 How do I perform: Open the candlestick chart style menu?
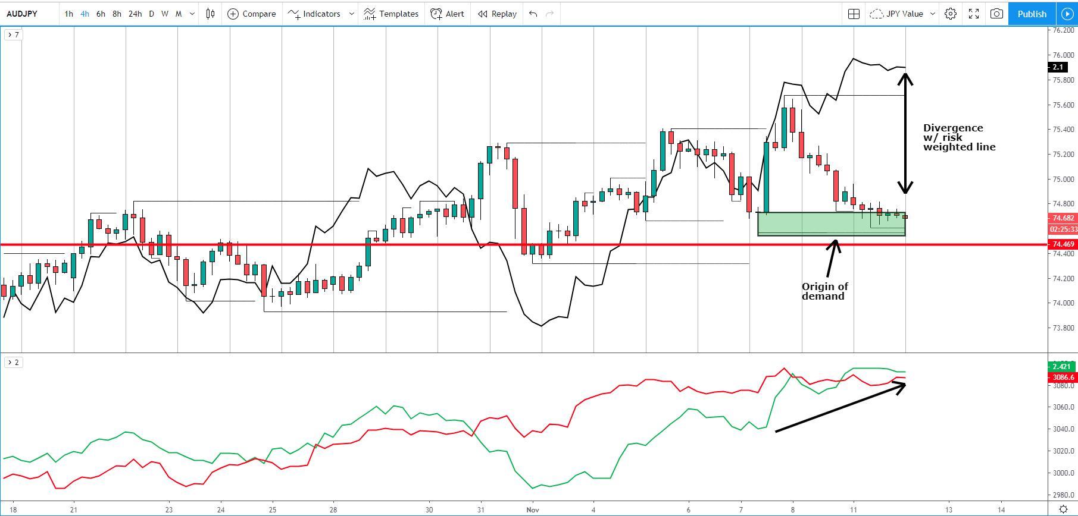click(x=210, y=14)
